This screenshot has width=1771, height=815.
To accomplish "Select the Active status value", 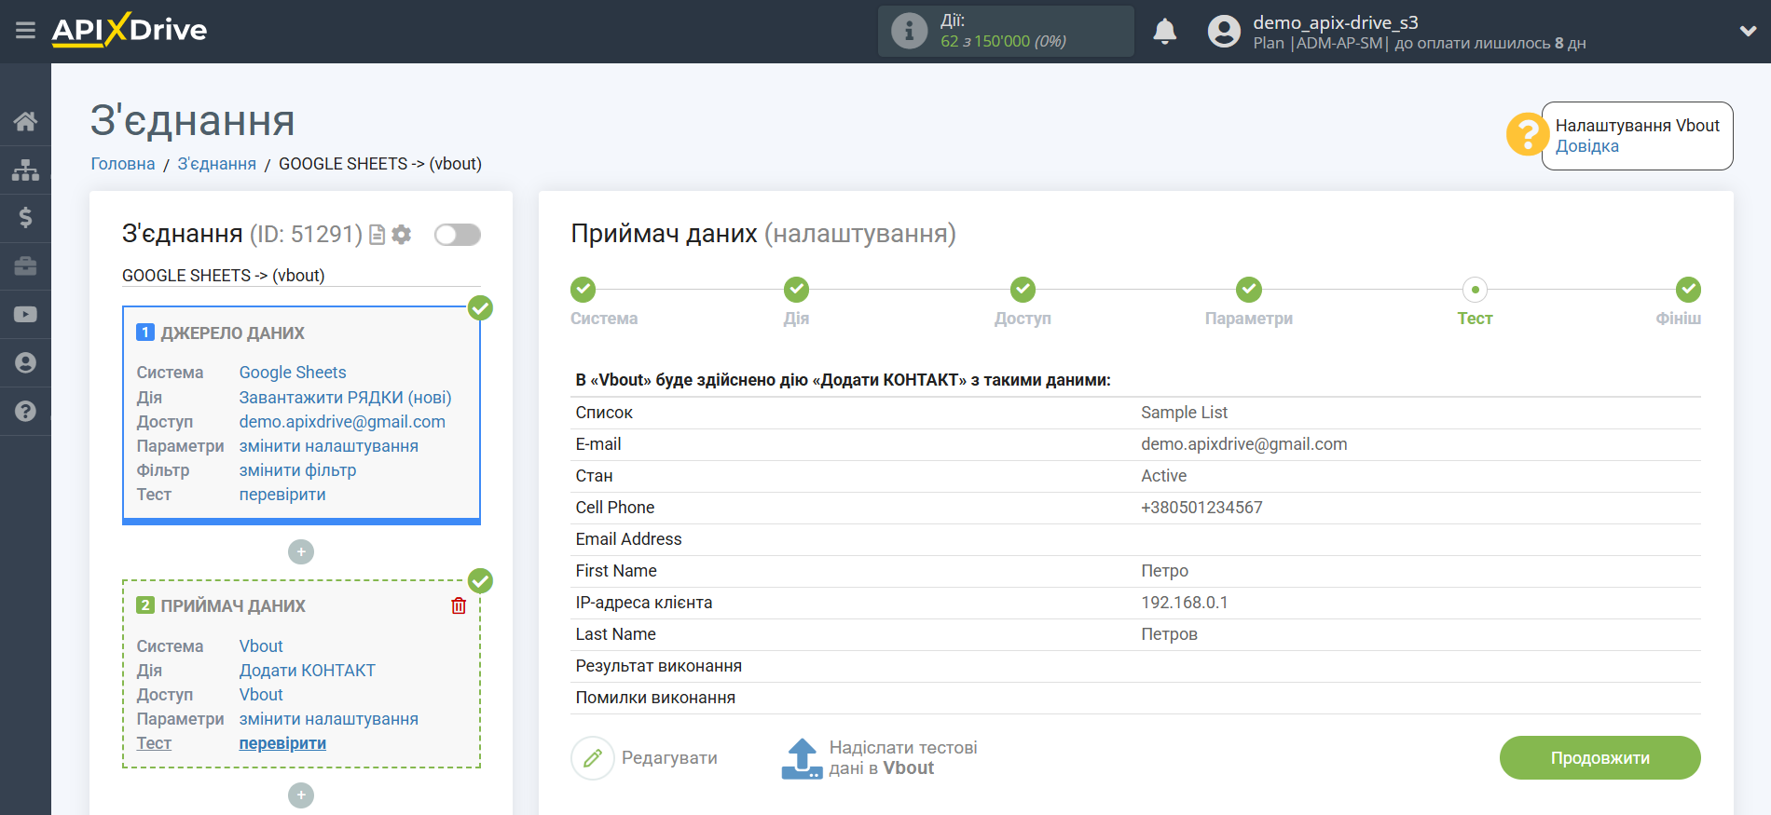I will click(1163, 476).
